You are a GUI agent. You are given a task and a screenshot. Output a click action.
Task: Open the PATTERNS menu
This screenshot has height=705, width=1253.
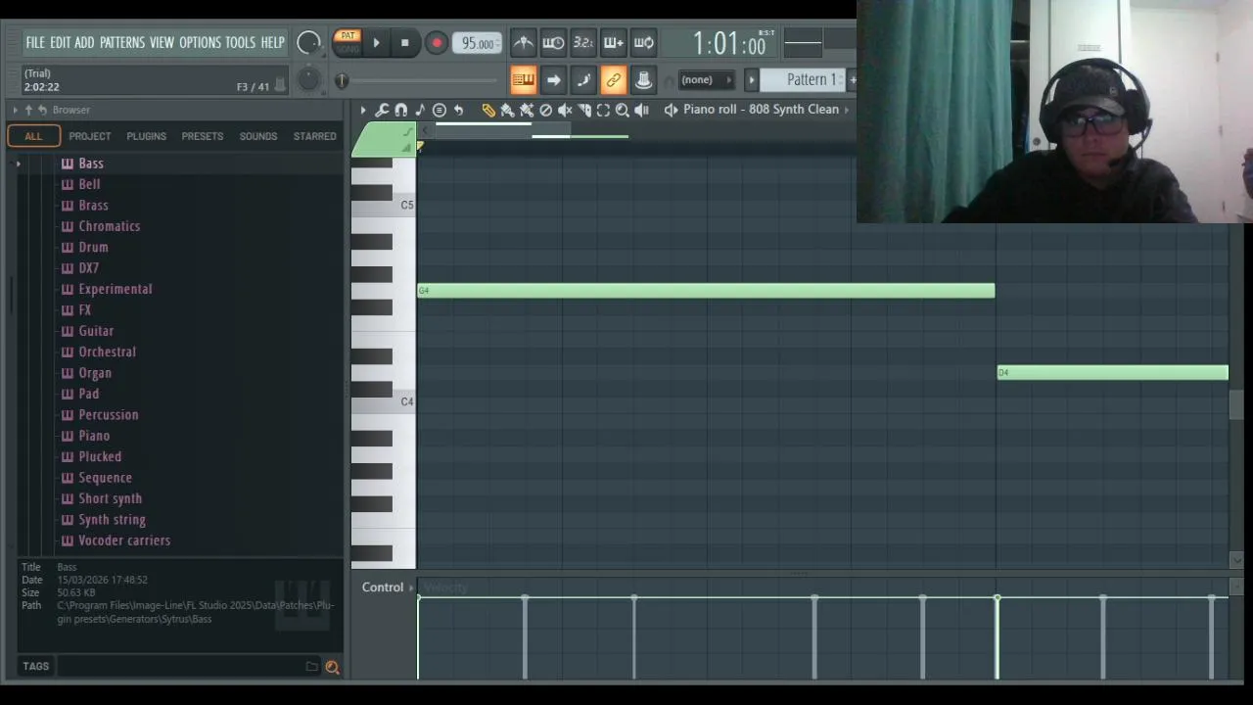(x=122, y=42)
